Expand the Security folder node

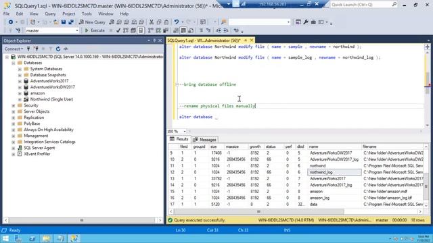pos(14,105)
